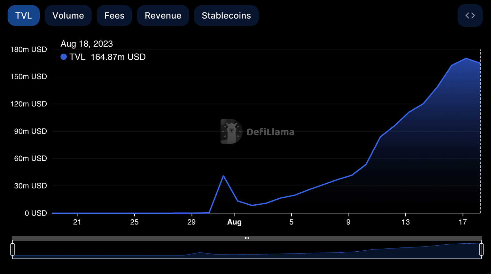Click the grip icon on the range bar

pos(247,238)
